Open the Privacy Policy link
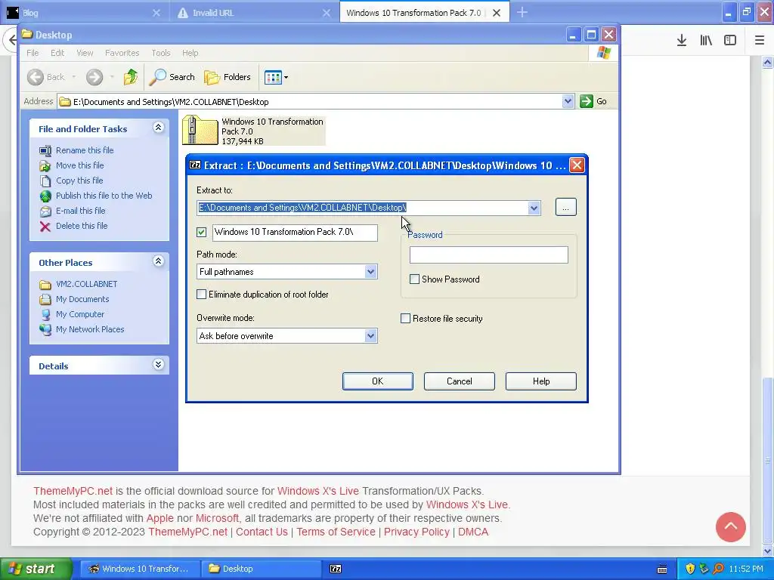The width and height of the screenshot is (774, 580). point(416,532)
